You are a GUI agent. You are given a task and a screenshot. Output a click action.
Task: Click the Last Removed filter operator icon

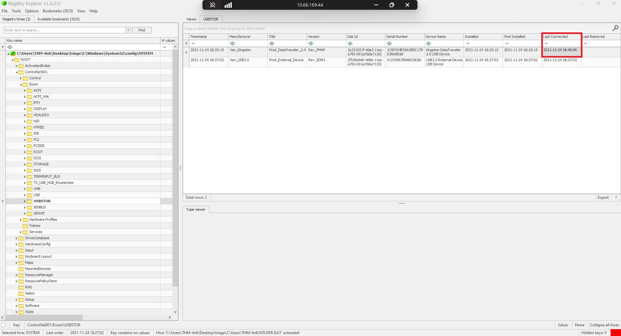pyautogui.click(x=585, y=43)
